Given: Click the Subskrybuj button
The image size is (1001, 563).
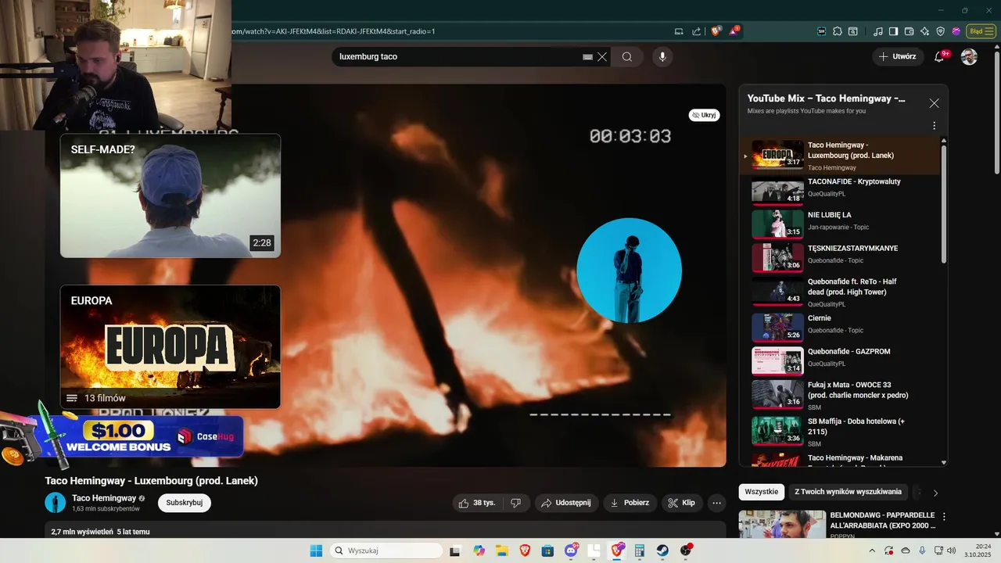Looking at the screenshot, I should [x=185, y=503].
